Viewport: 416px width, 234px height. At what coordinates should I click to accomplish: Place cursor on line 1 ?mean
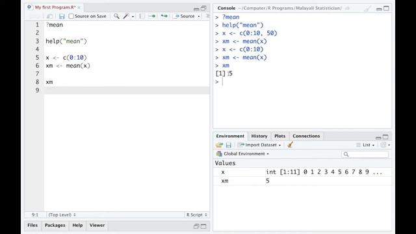[x=55, y=25]
